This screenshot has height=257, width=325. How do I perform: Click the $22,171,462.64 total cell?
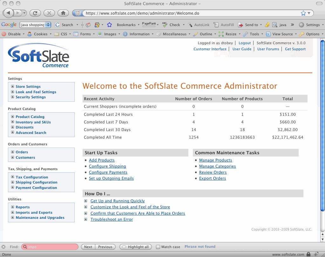coord(288,137)
